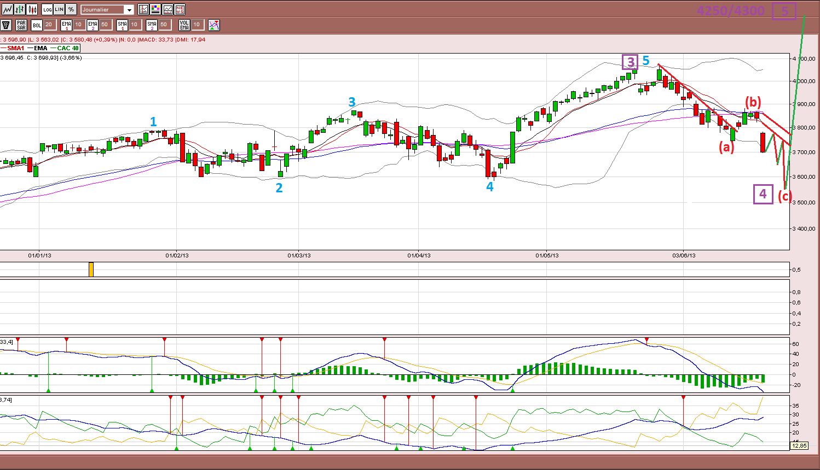Edit the SMA 2 period field 50
Image resolution: width=820 pixels, height=470 pixels.
coord(164,25)
